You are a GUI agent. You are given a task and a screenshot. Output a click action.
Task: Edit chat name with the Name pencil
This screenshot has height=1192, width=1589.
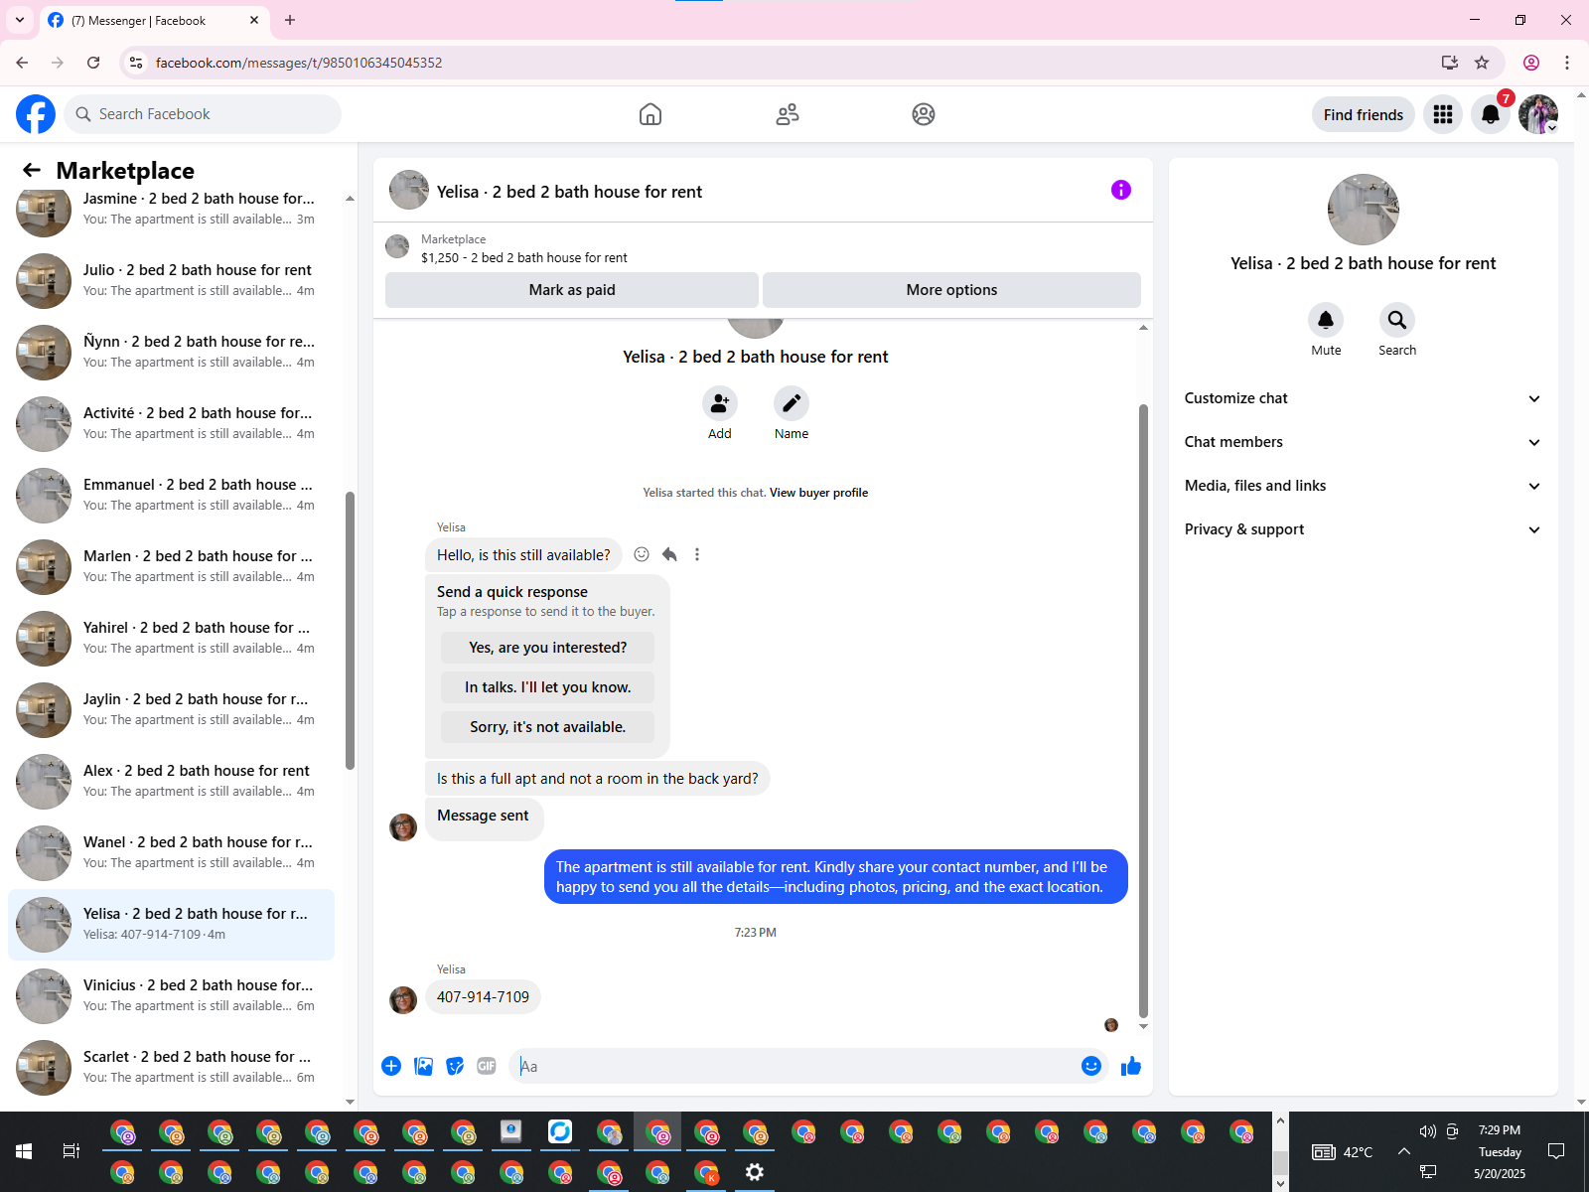pyautogui.click(x=792, y=403)
